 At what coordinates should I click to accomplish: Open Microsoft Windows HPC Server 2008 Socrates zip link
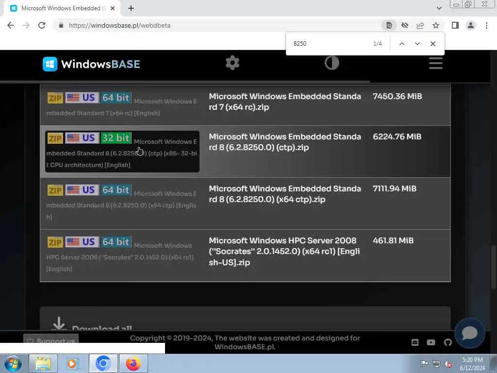[284, 251]
